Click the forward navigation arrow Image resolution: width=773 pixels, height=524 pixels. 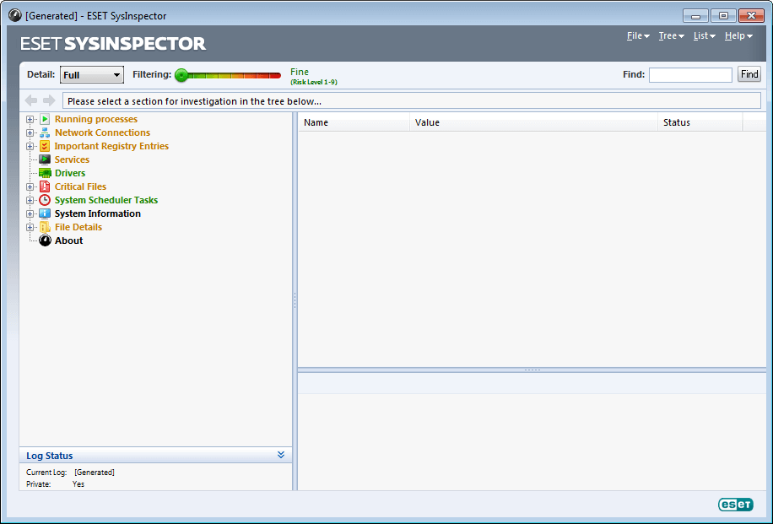pyautogui.click(x=49, y=100)
